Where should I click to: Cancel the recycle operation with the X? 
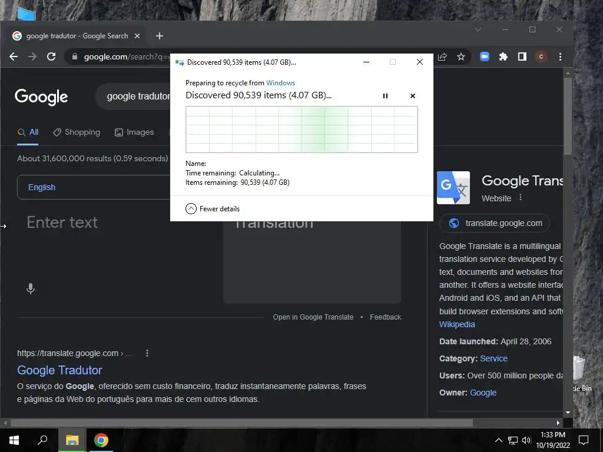tap(413, 96)
